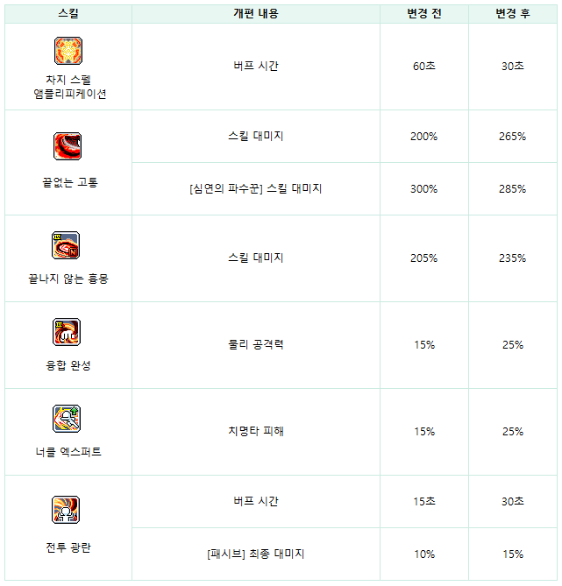
Task: Click the [패시브] 최종 대미지 cell
Action: point(256,554)
